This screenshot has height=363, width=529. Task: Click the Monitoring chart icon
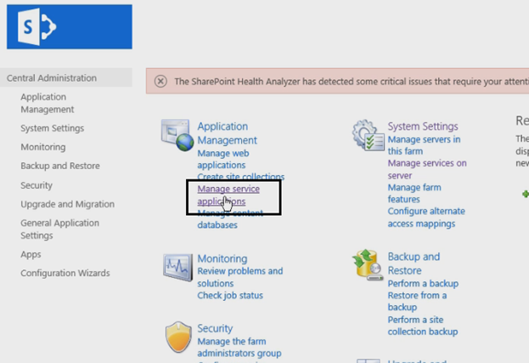coord(177,268)
